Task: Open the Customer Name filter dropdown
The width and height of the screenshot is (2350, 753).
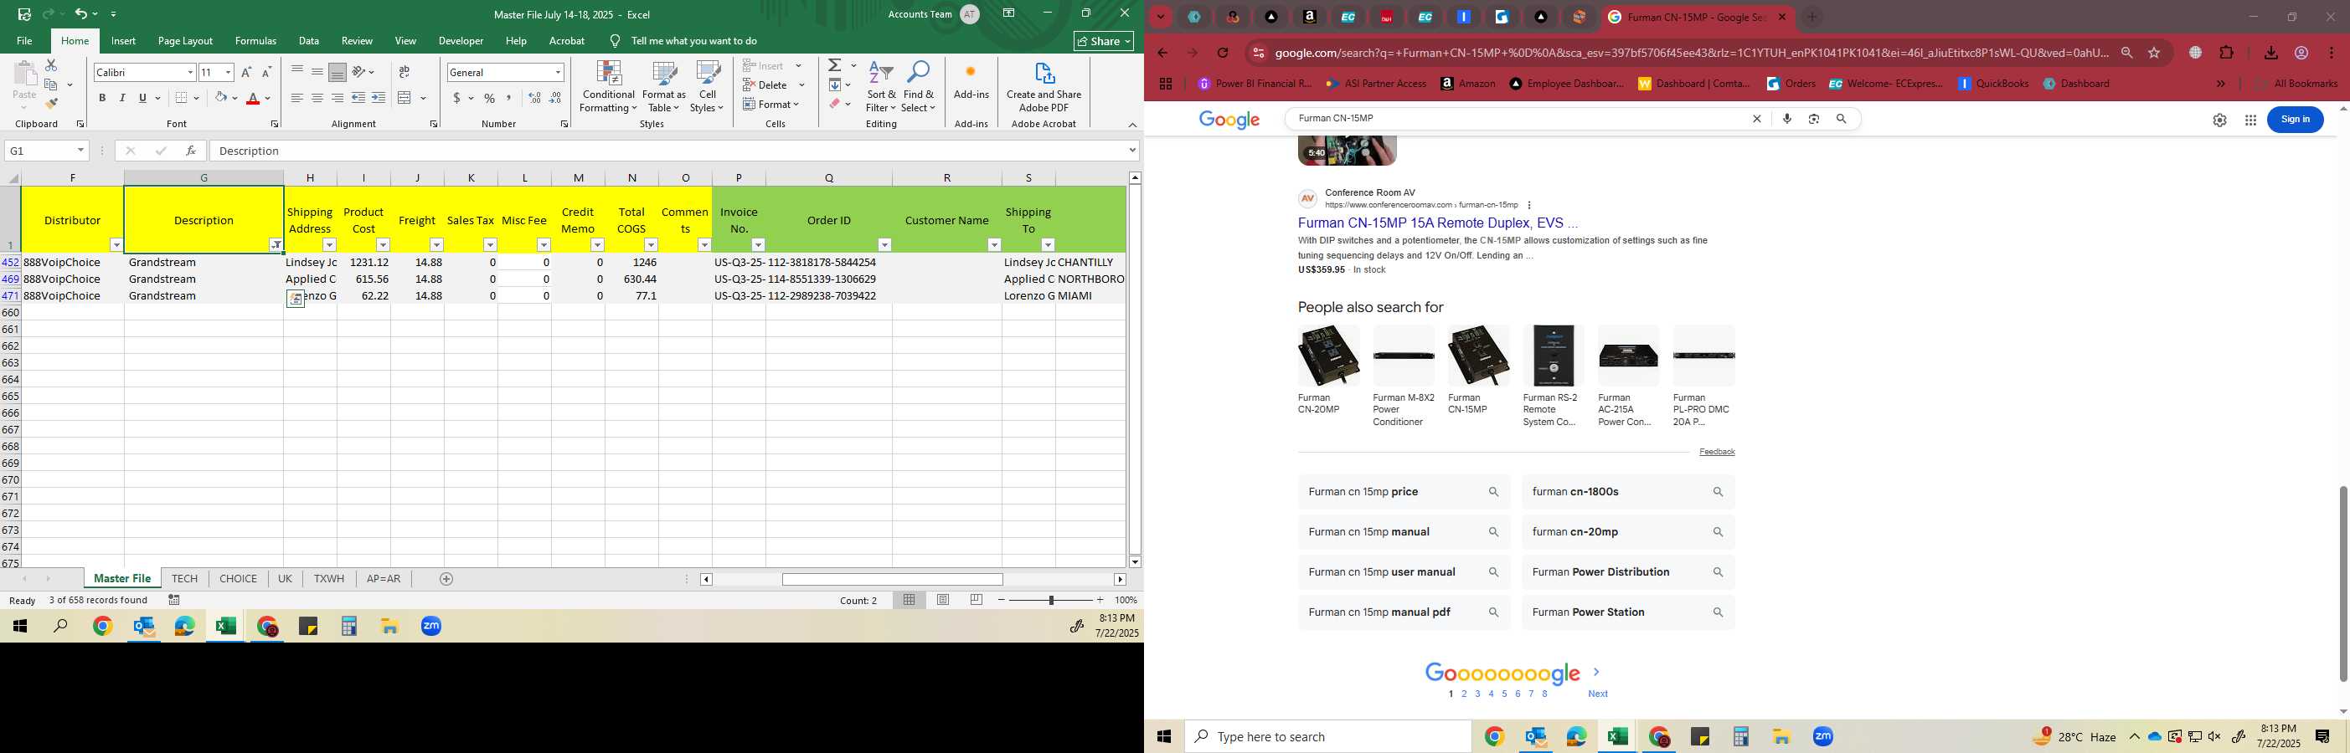Action: coord(993,244)
